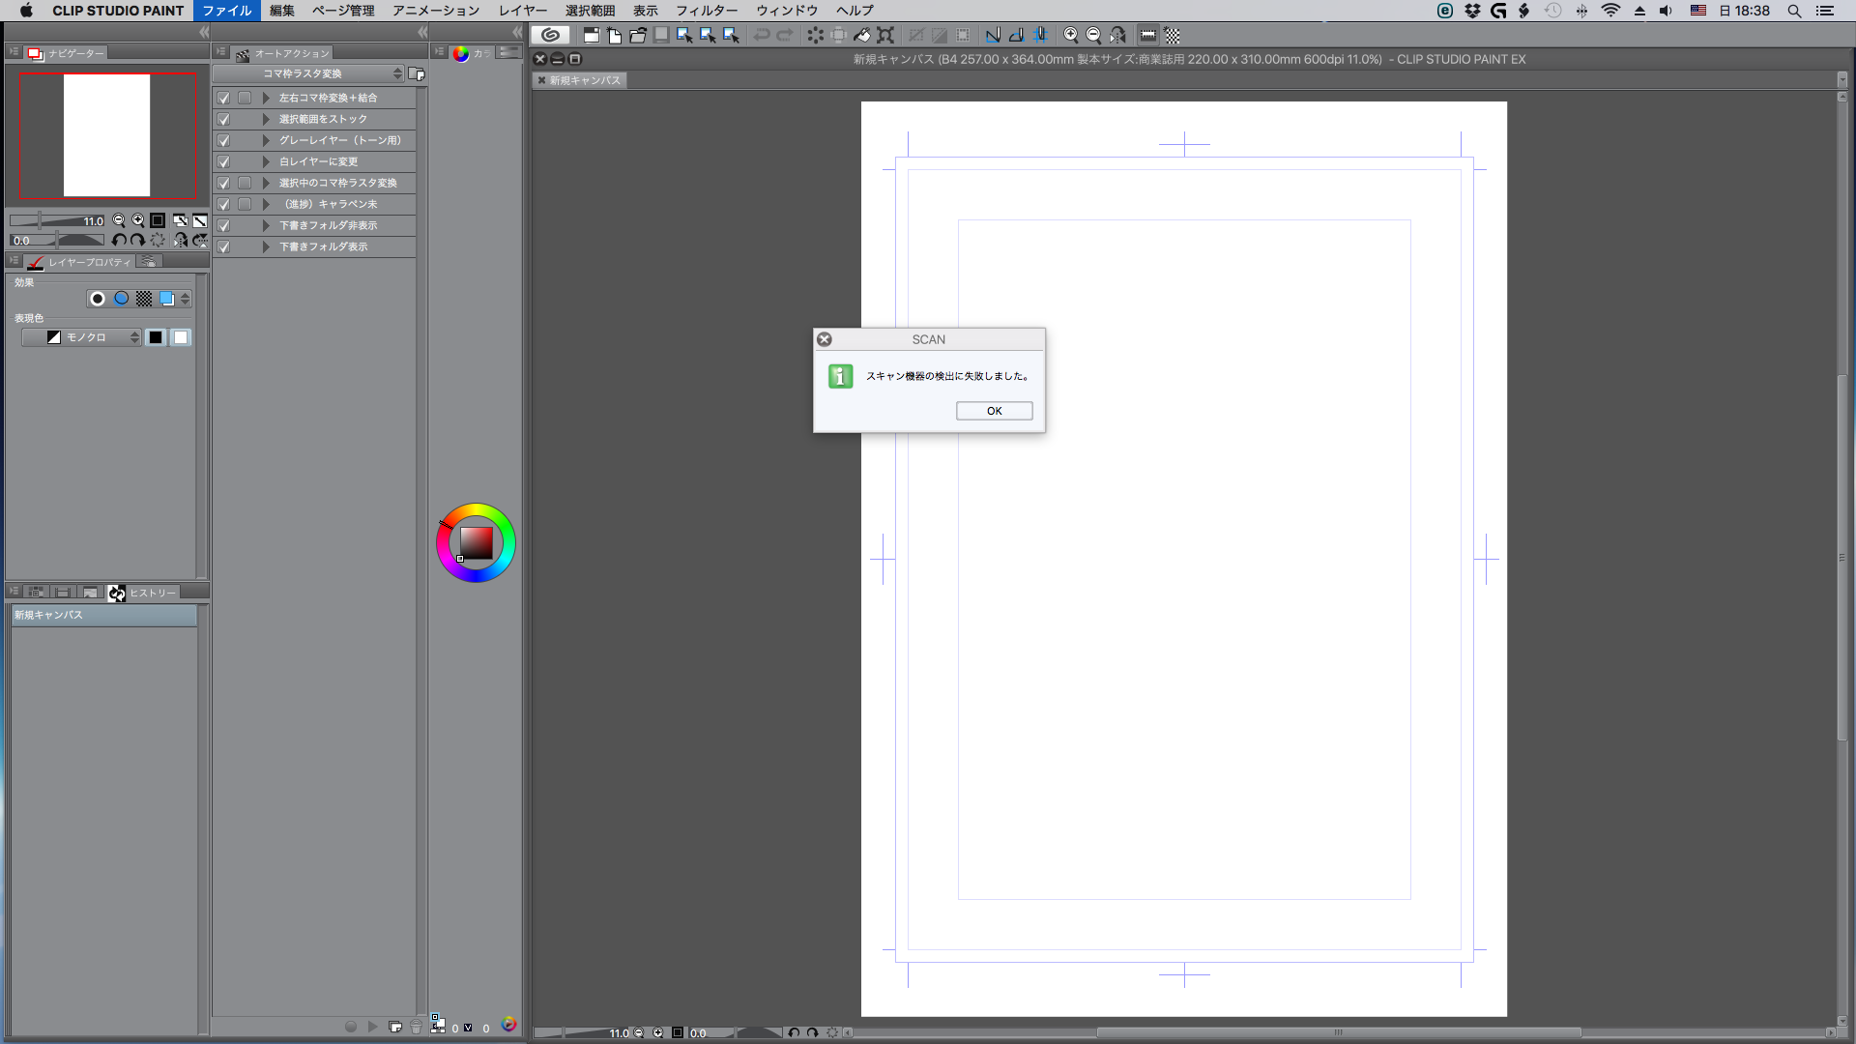Viewport: 1856px width, 1044px height.
Task: Click OK in the SCAN dialog
Action: pos(994,411)
